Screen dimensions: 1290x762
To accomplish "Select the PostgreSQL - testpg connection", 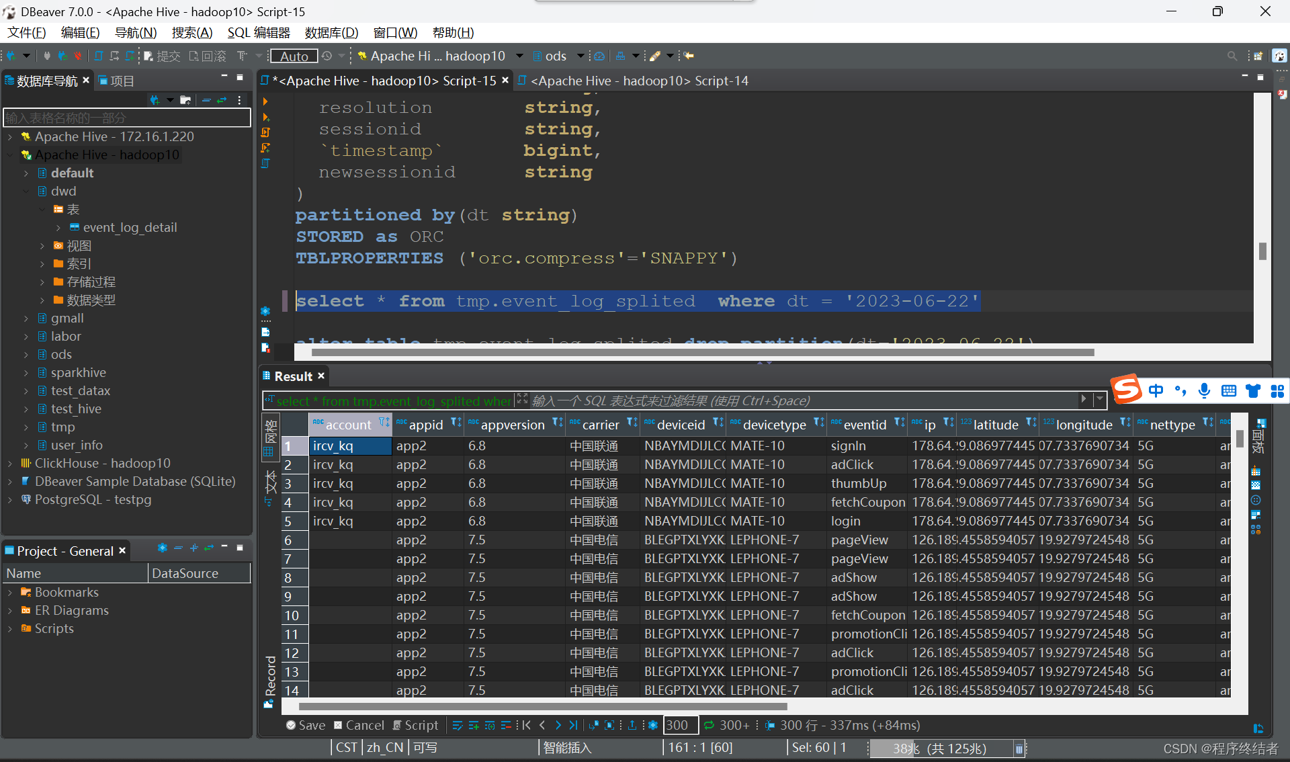I will pyautogui.click(x=93, y=500).
